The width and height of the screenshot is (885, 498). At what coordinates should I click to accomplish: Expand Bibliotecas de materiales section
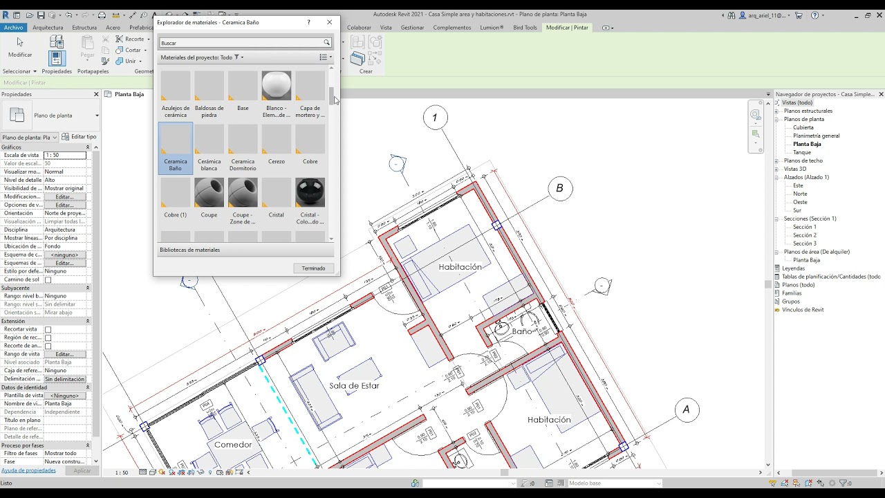(x=190, y=250)
